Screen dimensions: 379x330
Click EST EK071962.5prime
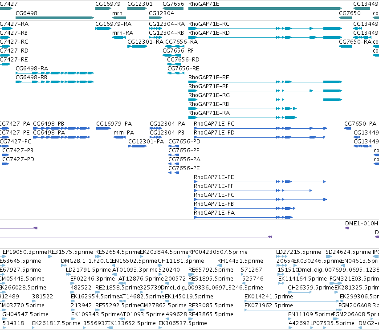coord(269,306)
